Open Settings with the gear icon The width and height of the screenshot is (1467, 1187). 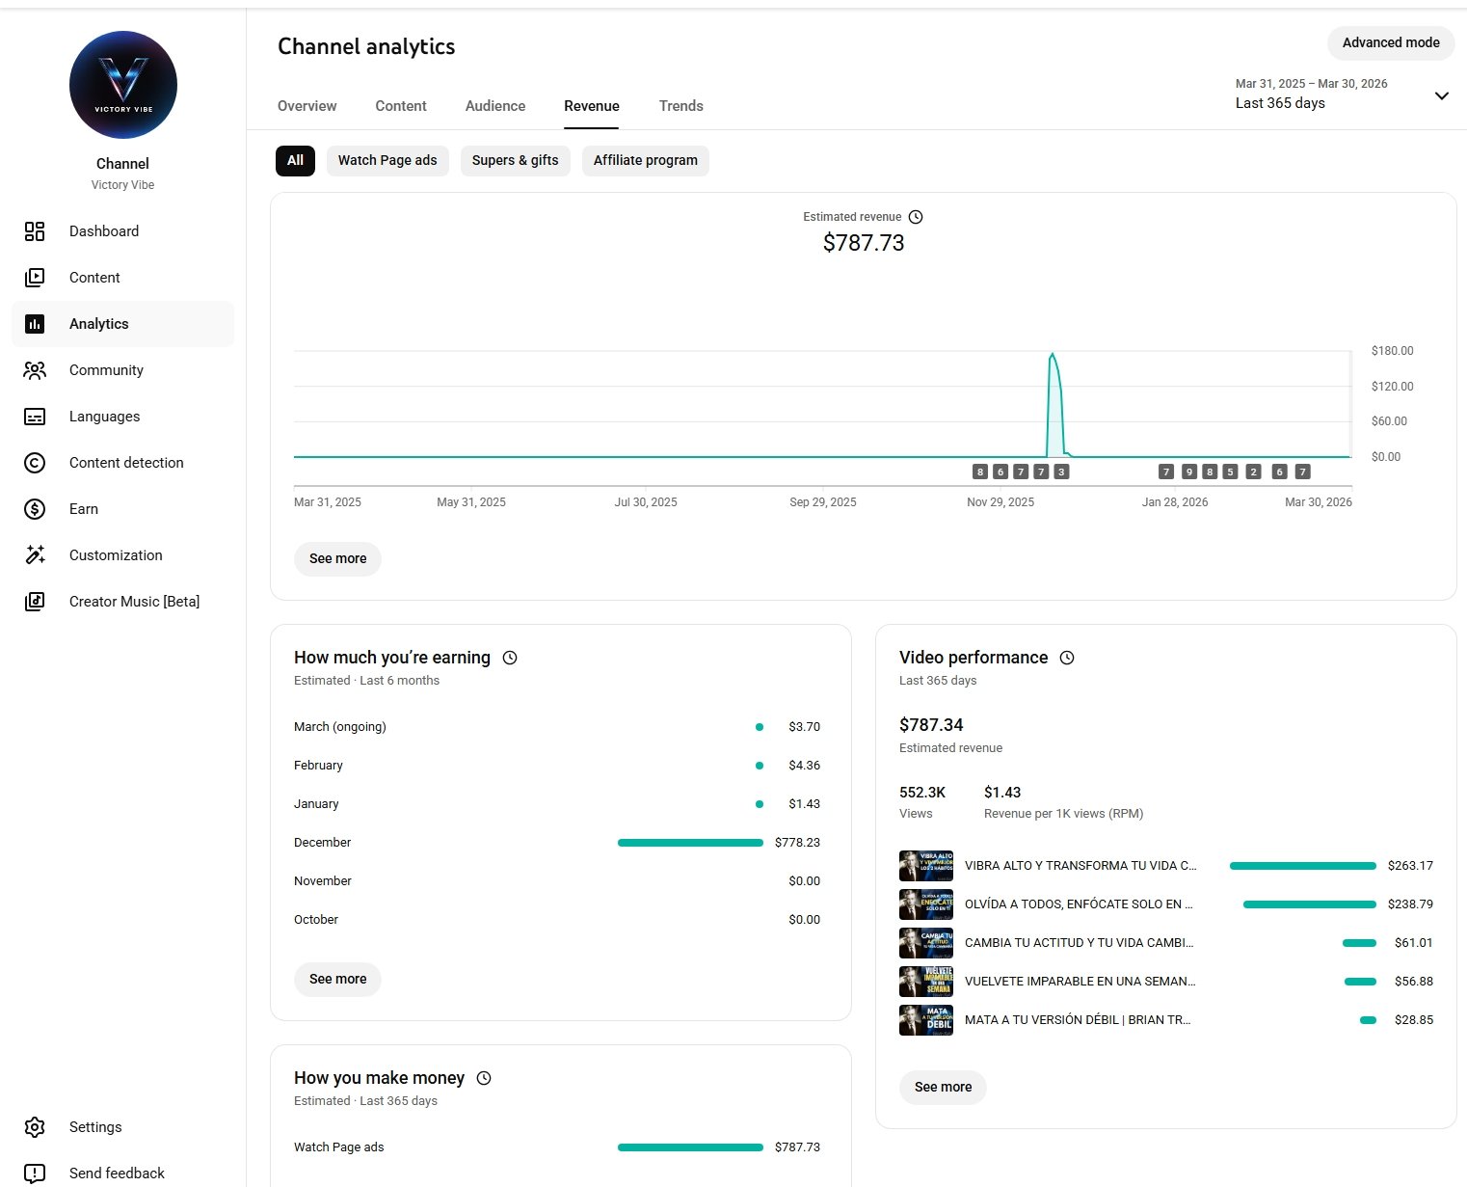click(35, 1127)
